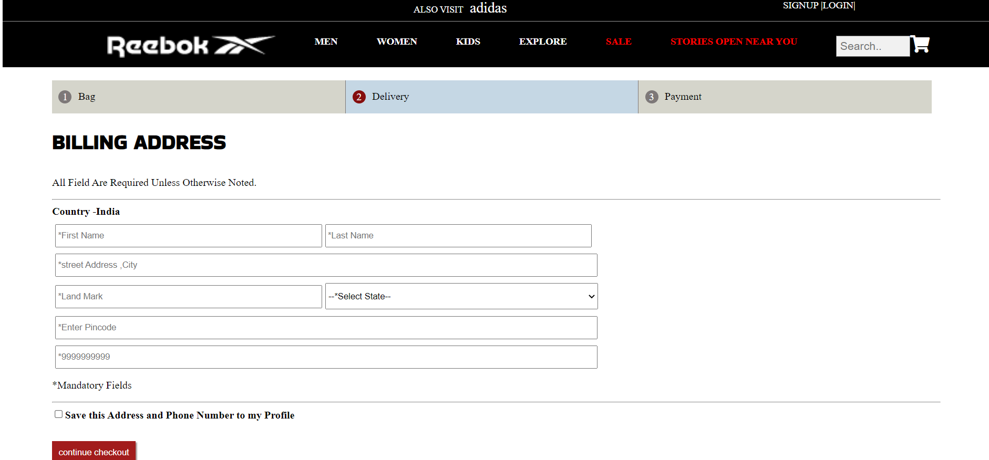Click the ALSO VISIT text
This screenshot has height=460, width=989.
pos(438,9)
